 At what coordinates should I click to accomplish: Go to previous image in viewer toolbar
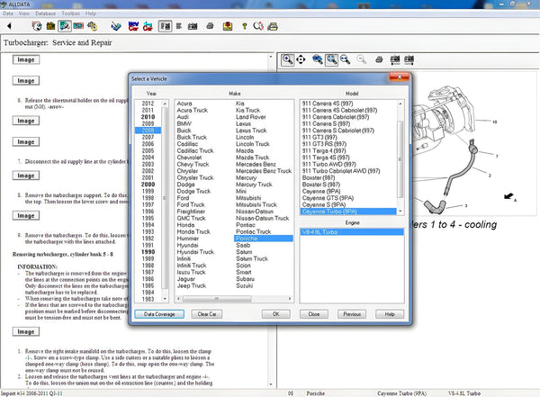click(x=395, y=59)
